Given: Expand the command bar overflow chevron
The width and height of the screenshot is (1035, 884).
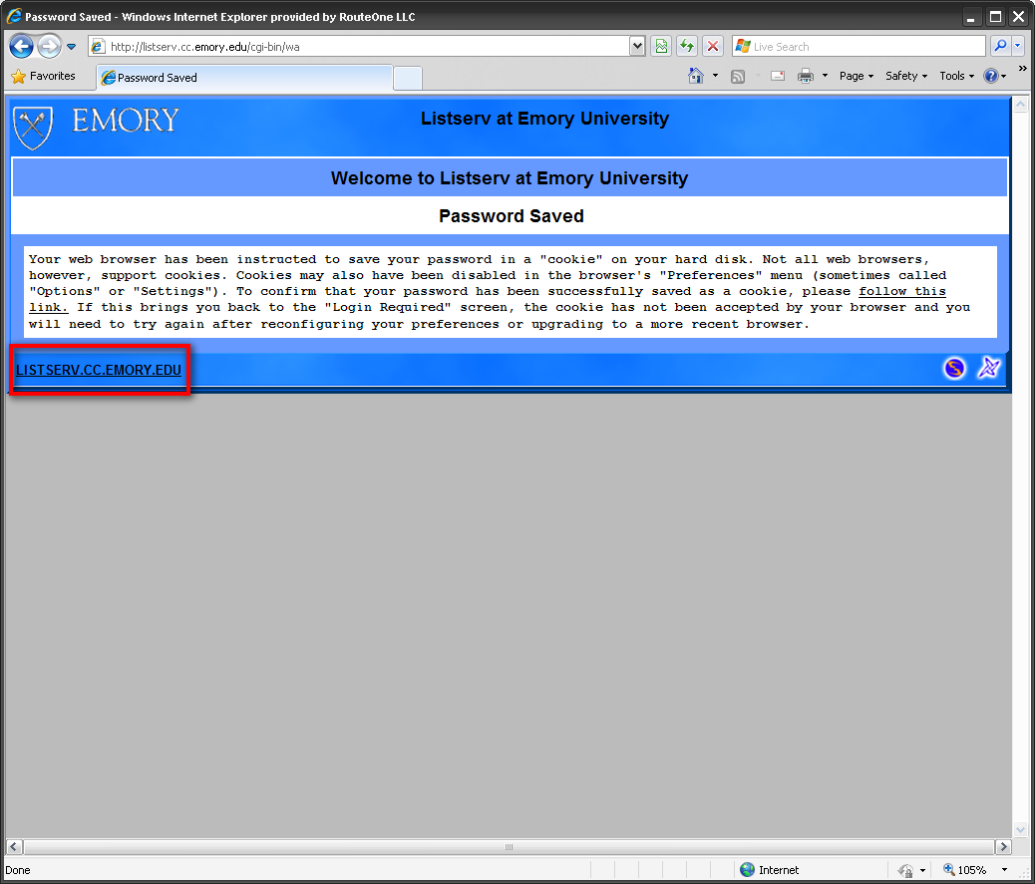Looking at the screenshot, I should click(1022, 69).
